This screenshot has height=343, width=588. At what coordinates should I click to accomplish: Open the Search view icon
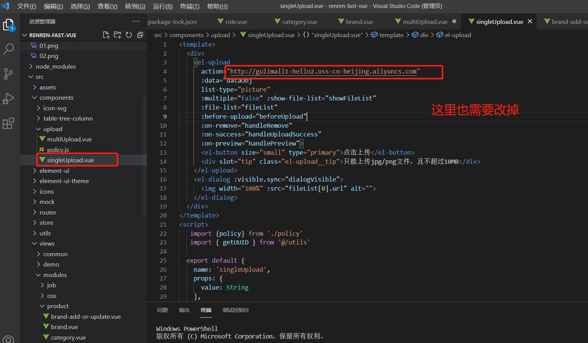[x=8, y=49]
